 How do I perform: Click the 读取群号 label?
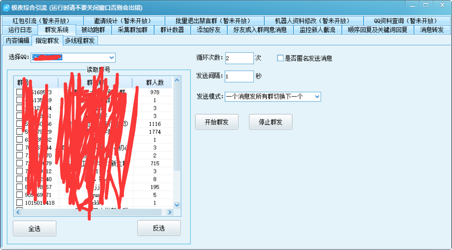(99, 70)
